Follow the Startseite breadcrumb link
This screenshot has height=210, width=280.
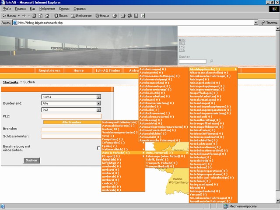(10, 82)
